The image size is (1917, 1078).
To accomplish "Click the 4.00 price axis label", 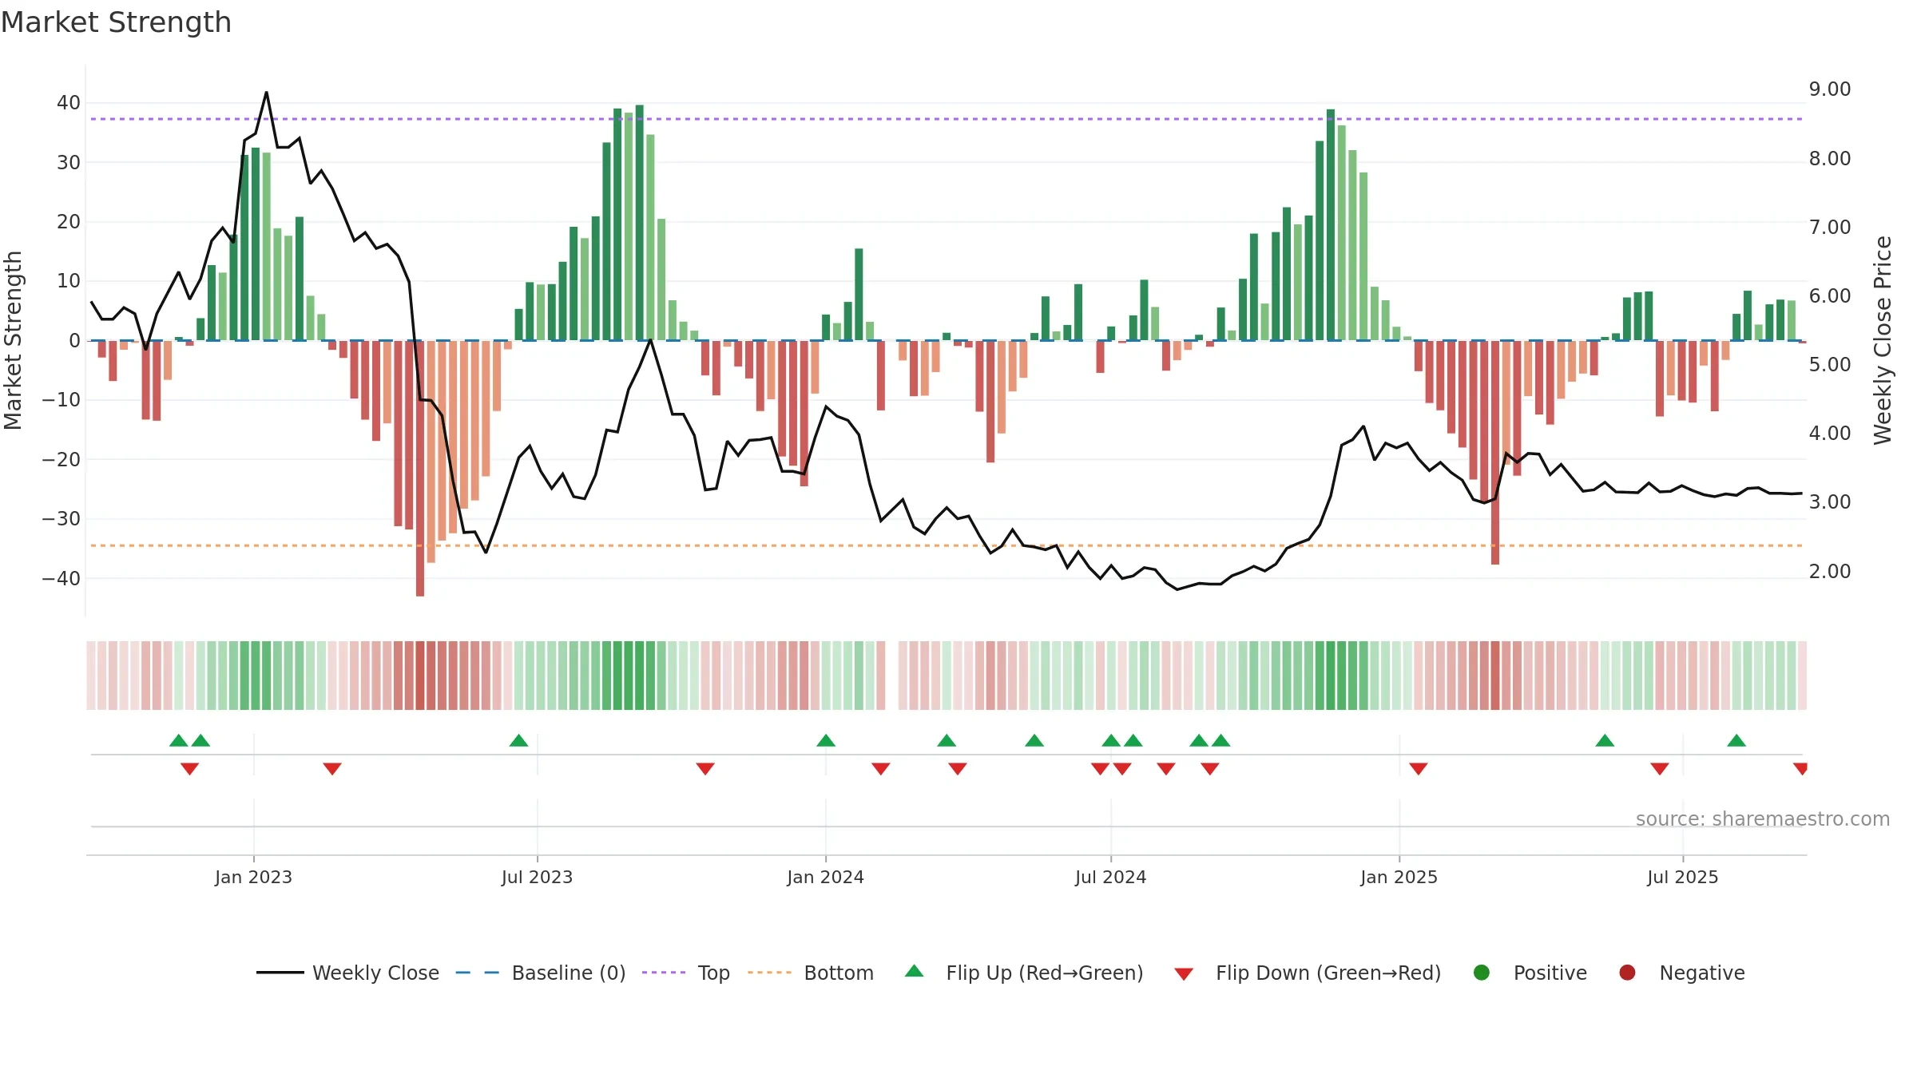I will tap(1830, 433).
